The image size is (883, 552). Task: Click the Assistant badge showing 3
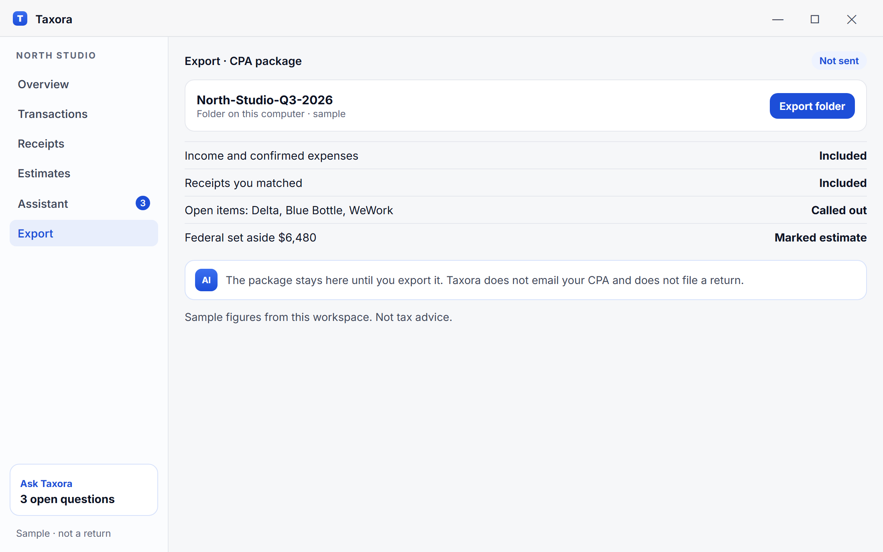[x=143, y=203]
